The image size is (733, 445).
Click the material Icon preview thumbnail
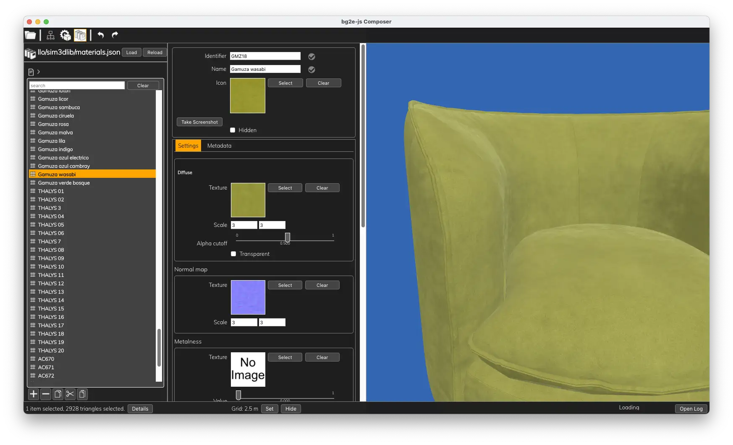click(x=248, y=96)
